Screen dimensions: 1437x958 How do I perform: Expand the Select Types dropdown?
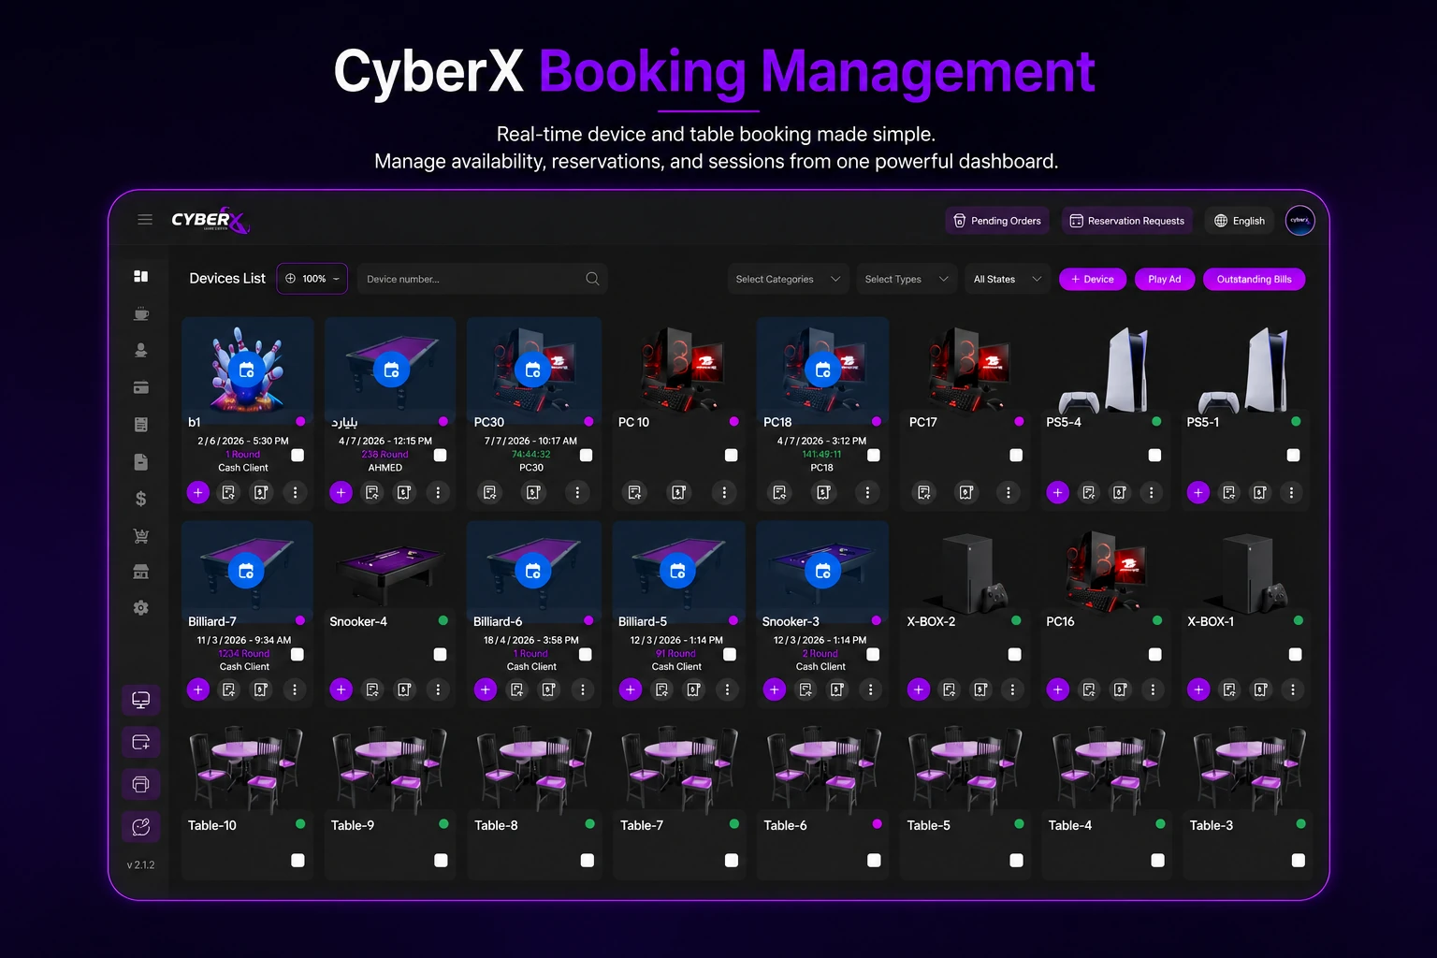(x=907, y=279)
